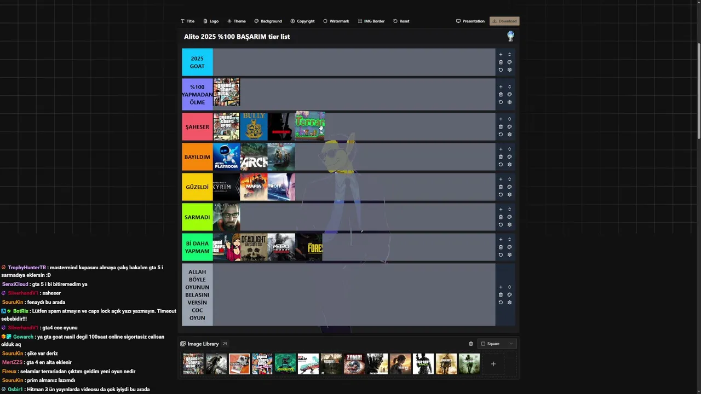Download the tier list
Viewport: 701px width, 394px height.
click(x=504, y=21)
